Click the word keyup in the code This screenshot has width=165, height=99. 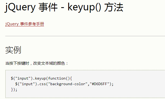[x=40, y=79]
